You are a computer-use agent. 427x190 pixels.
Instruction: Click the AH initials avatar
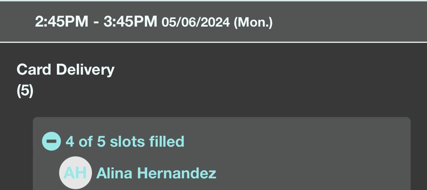[75, 173]
